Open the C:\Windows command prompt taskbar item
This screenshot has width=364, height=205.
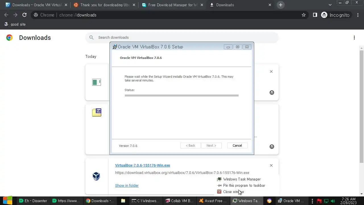pyautogui.click(x=146, y=201)
